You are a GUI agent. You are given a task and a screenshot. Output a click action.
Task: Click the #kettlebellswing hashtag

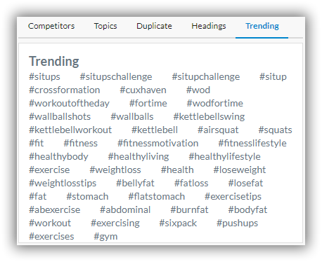(209, 117)
